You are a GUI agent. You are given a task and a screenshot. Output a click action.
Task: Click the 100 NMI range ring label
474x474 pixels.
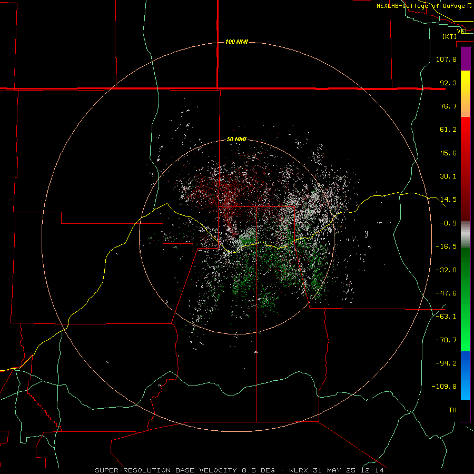click(x=236, y=42)
